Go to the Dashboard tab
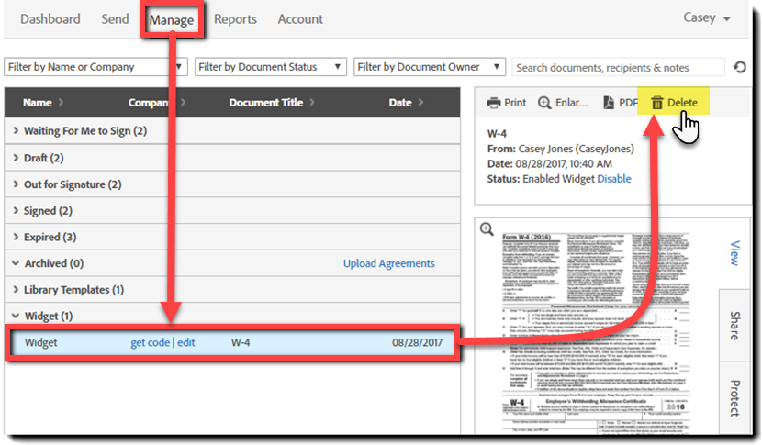762x445 pixels. tap(50, 19)
